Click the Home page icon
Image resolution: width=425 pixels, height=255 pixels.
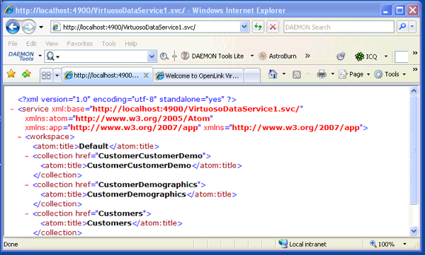coord(273,74)
